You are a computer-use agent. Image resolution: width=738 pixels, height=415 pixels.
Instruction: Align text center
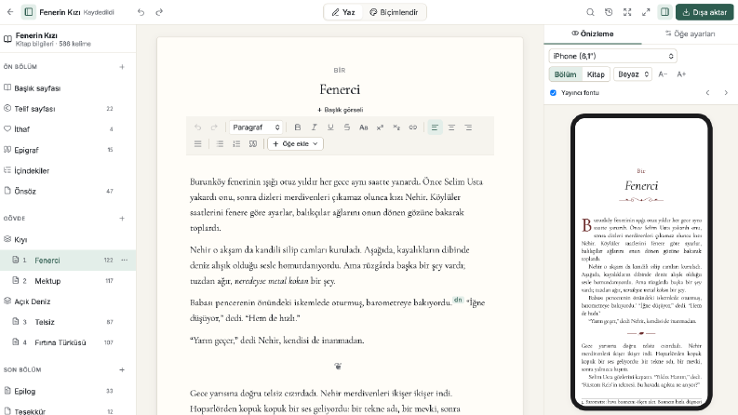point(451,127)
